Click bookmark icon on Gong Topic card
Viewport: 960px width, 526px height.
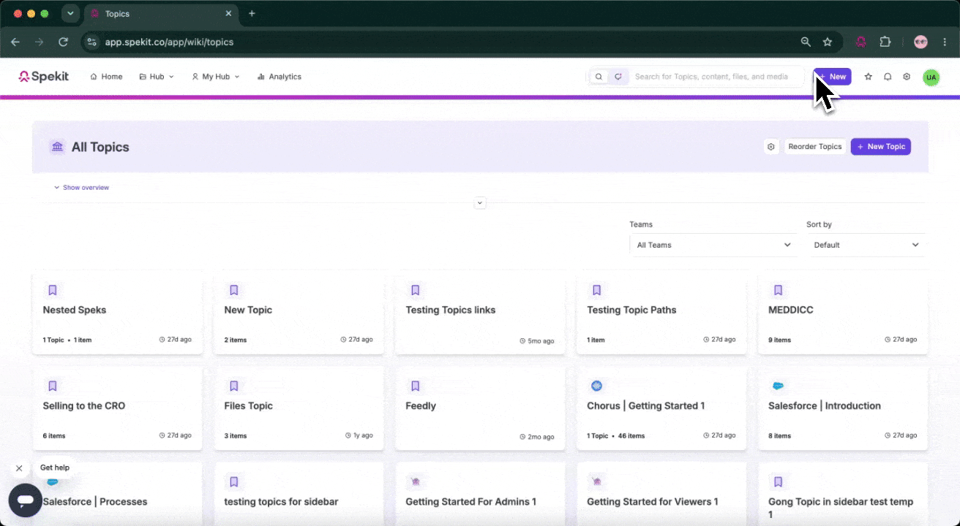click(x=779, y=481)
